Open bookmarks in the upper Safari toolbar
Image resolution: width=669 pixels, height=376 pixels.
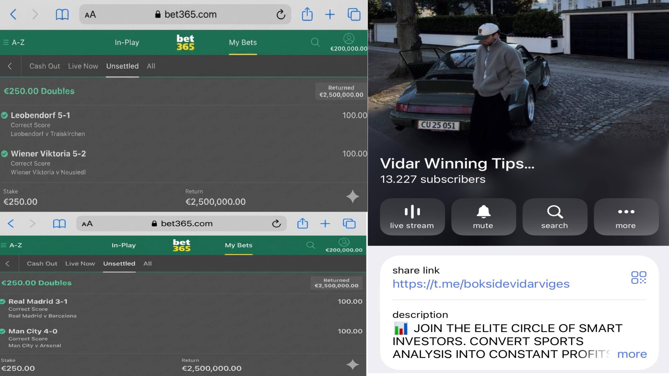coord(62,15)
